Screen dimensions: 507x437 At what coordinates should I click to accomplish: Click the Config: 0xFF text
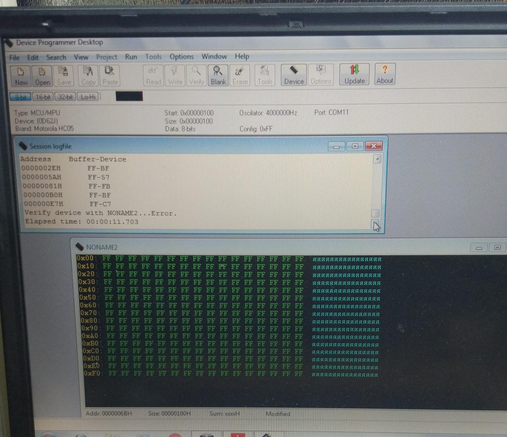click(256, 128)
